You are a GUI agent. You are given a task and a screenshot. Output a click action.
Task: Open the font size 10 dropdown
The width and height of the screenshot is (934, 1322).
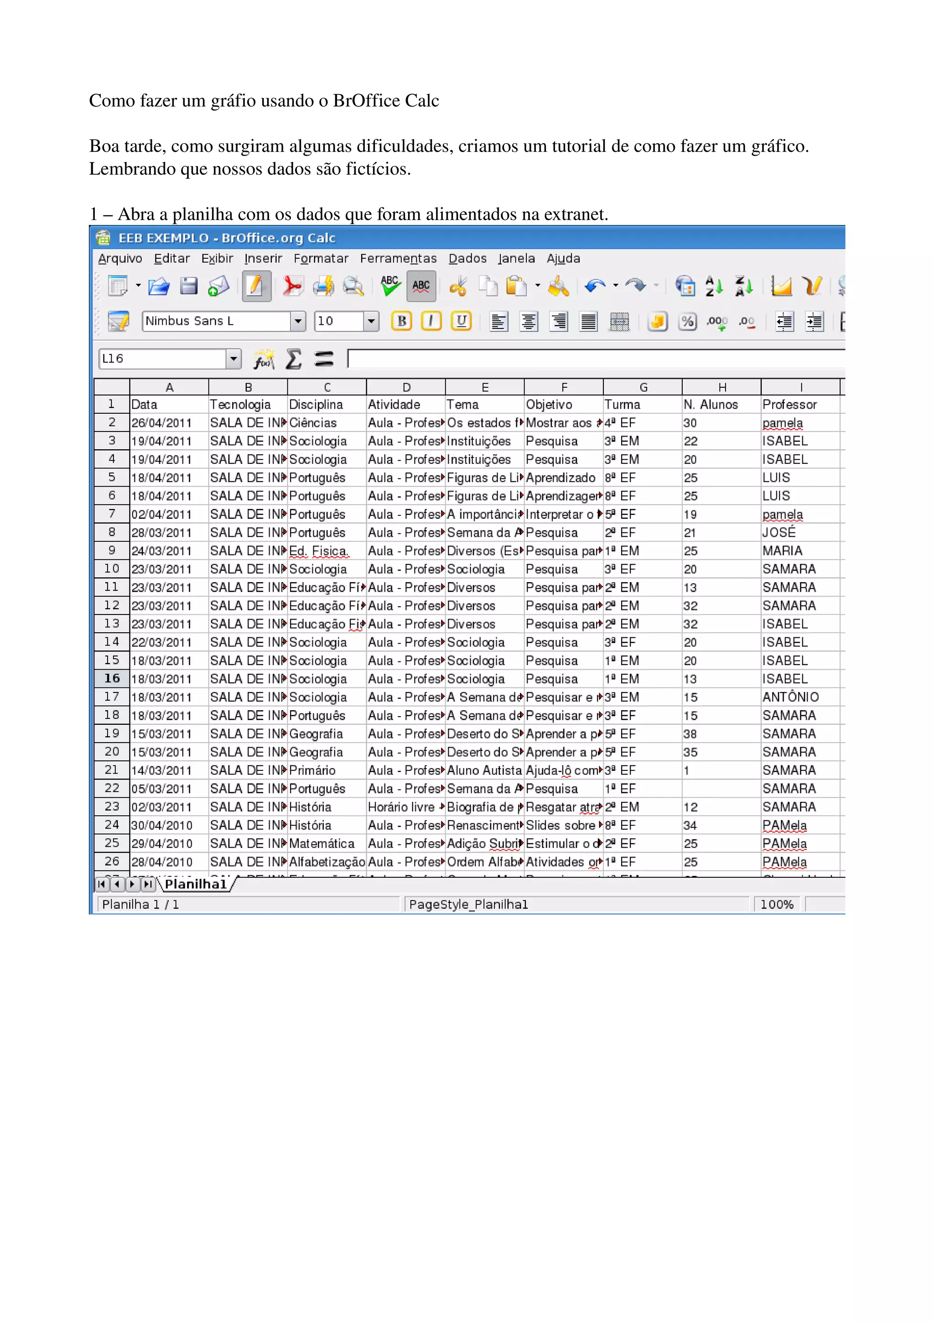tap(371, 321)
